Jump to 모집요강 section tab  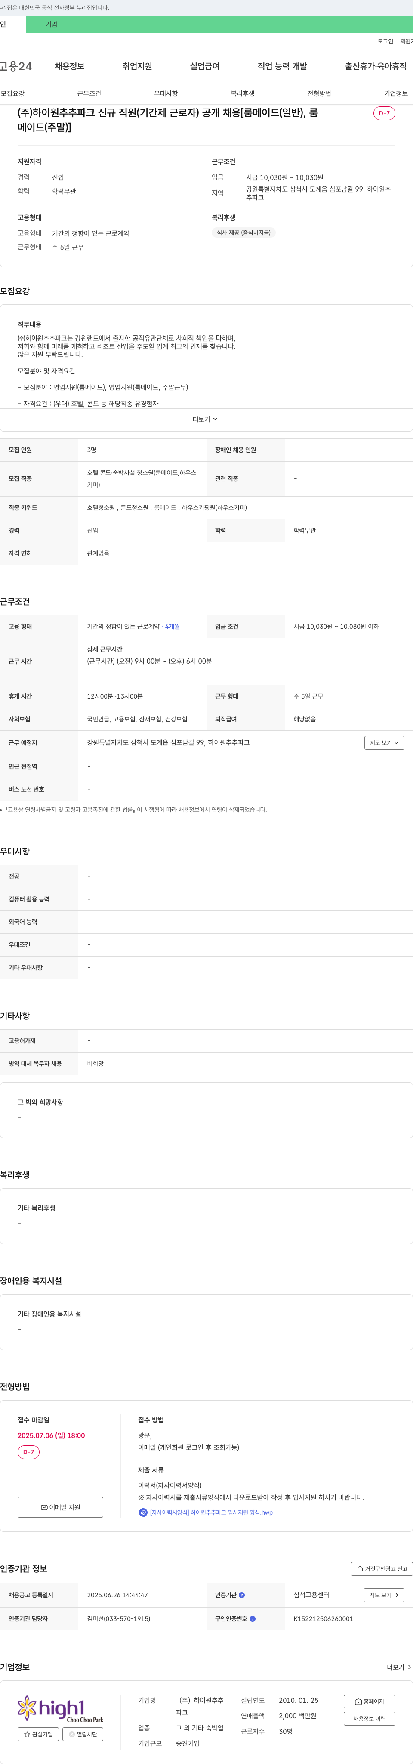[12, 93]
